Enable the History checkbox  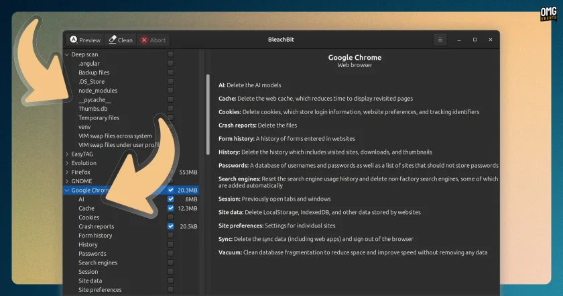pyautogui.click(x=170, y=244)
